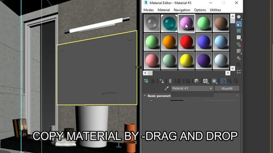Select the orange sample sphere
This screenshot has height=153, width=273.
(x=169, y=42)
